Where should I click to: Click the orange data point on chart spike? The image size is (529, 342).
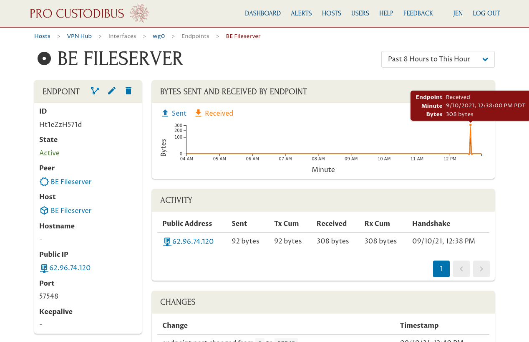(x=471, y=125)
